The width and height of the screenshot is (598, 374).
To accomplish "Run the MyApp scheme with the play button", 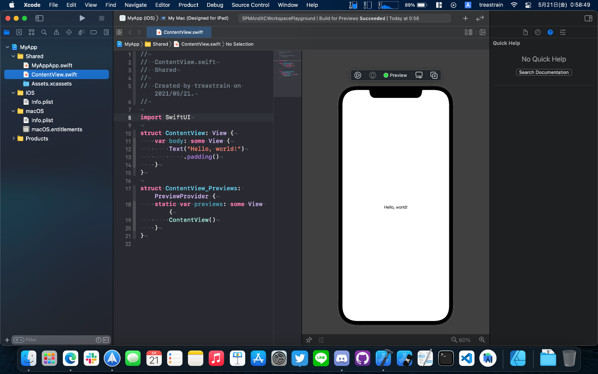I will coord(82,18).
